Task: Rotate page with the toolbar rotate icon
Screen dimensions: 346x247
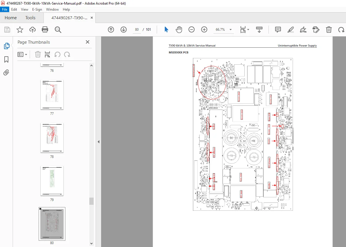Action: pyautogui.click(x=341, y=30)
